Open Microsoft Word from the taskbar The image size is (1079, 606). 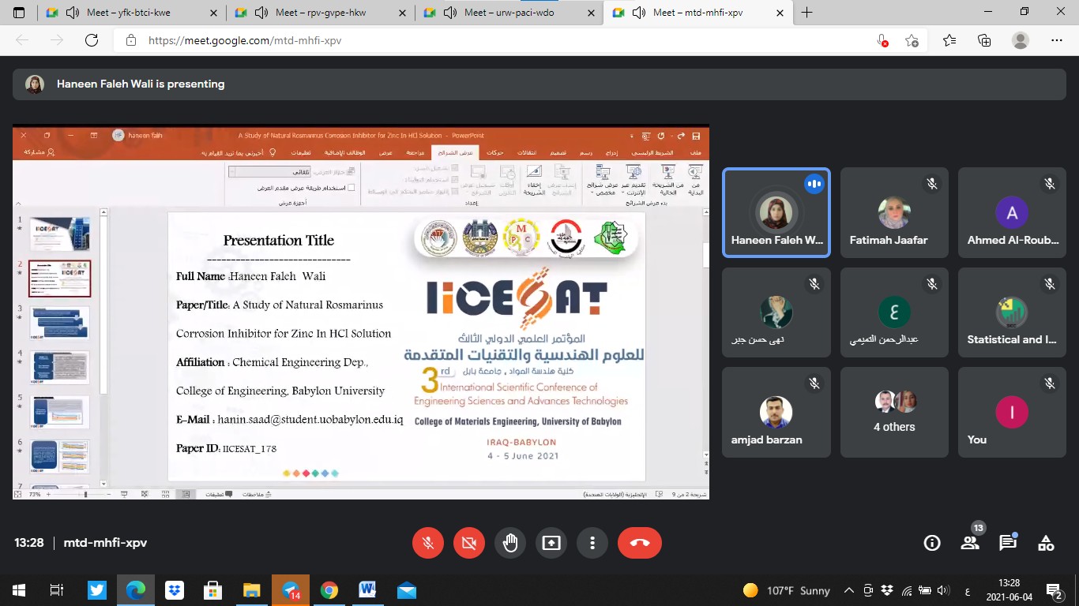coord(367,590)
